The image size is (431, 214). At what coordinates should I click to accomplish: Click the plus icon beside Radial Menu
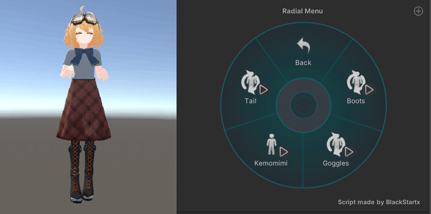click(419, 11)
